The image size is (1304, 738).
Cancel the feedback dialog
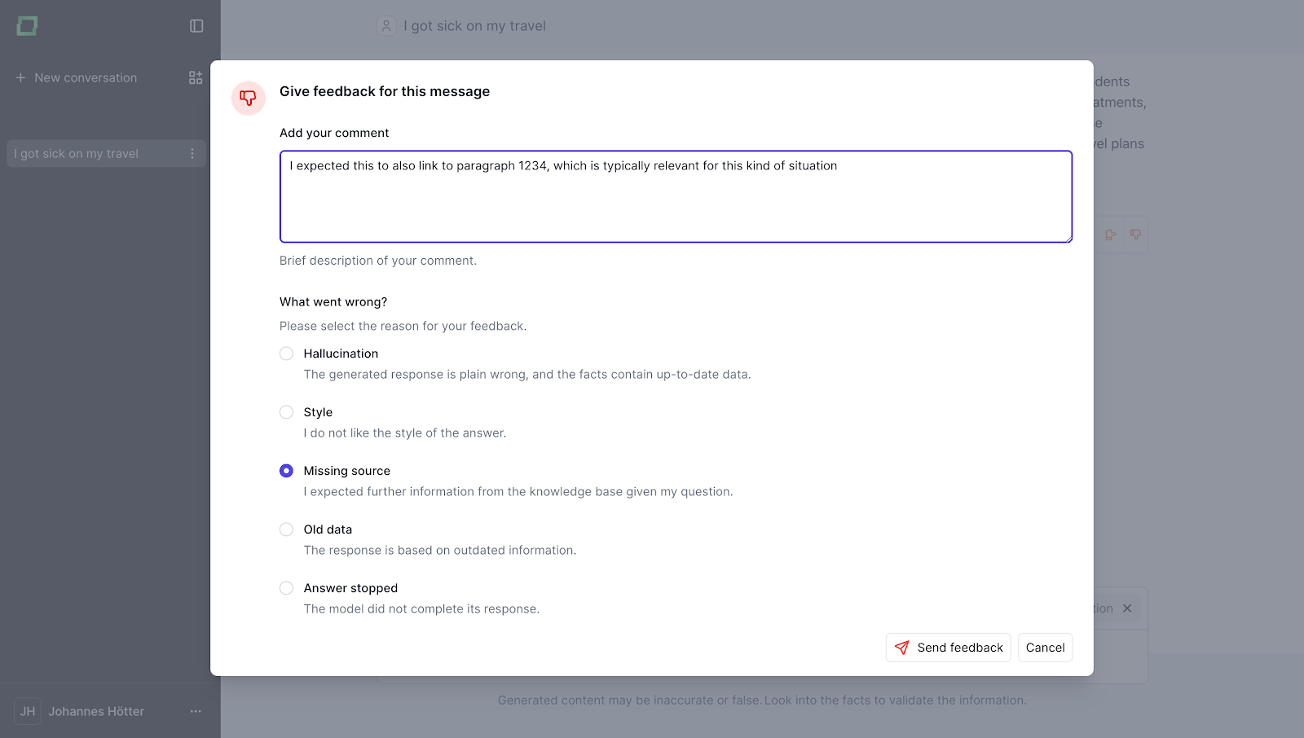click(x=1045, y=648)
